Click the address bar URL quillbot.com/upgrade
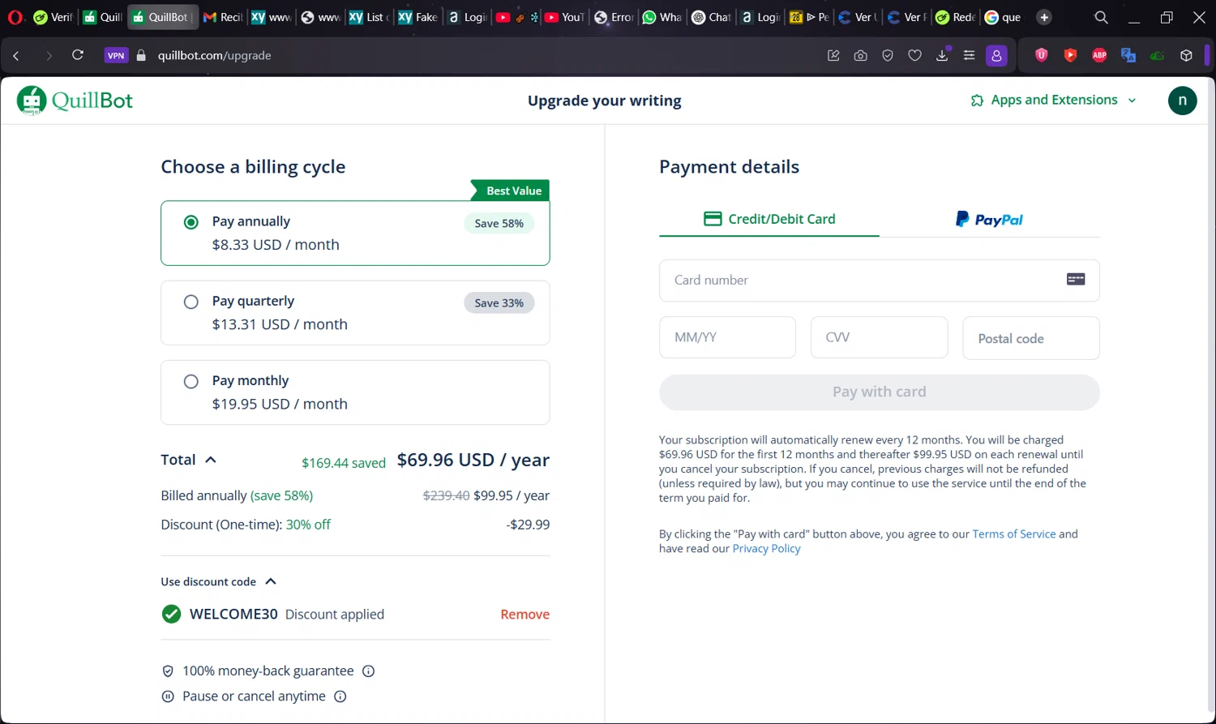 pyautogui.click(x=214, y=55)
